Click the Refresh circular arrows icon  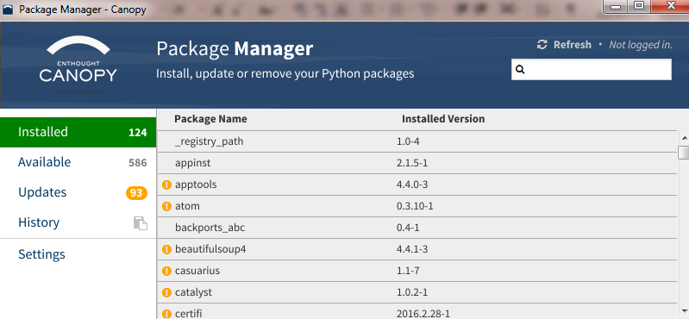pyautogui.click(x=542, y=44)
